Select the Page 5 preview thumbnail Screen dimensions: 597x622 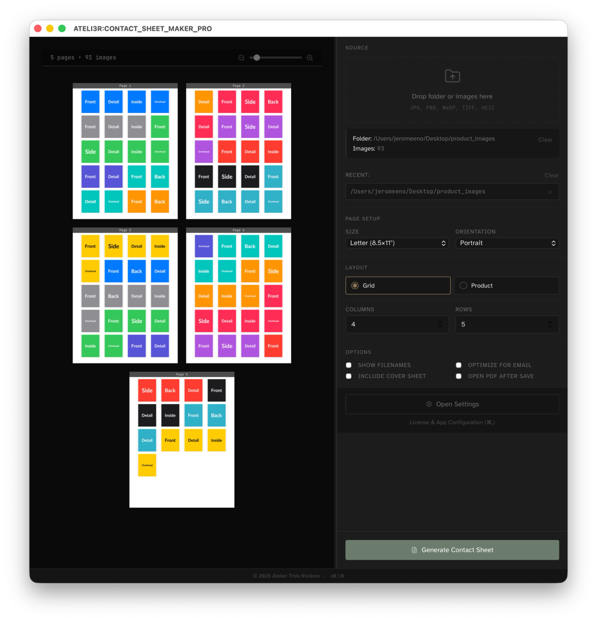click(x=182, y=439)
